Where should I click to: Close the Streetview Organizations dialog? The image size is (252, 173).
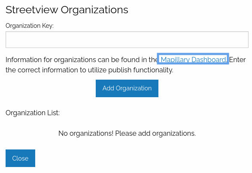click(20, 158)
